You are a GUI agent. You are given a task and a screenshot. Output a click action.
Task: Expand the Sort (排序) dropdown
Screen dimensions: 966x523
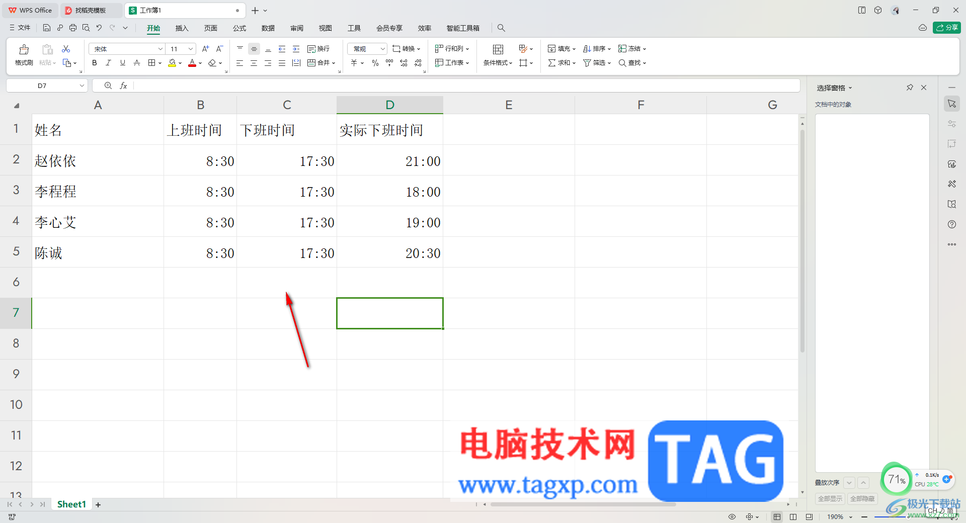[609, 49]
